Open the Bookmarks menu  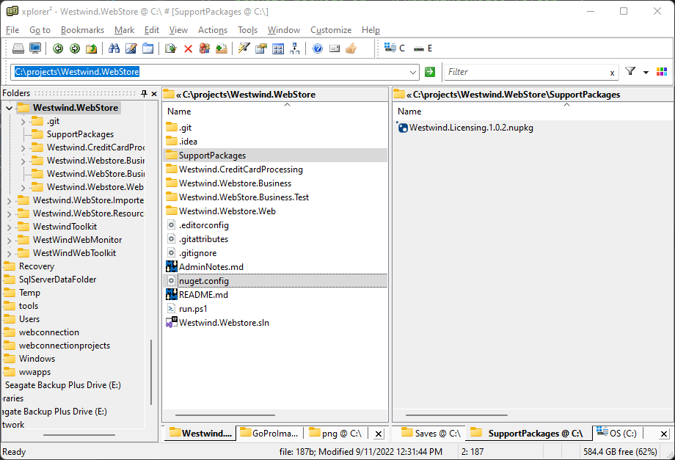(82, 30)
